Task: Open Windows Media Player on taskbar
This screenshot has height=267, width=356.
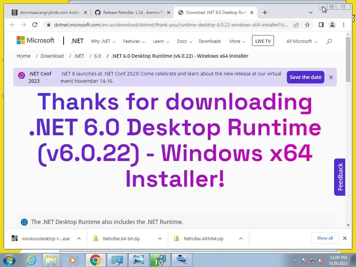Action: [x=73, y=260]
